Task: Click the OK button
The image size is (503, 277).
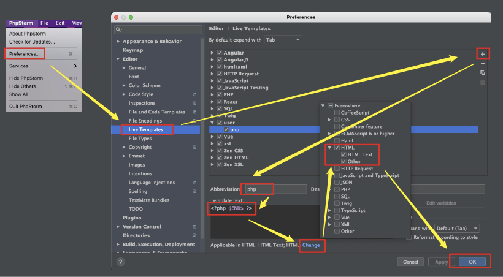Action: tap(472, 262)
